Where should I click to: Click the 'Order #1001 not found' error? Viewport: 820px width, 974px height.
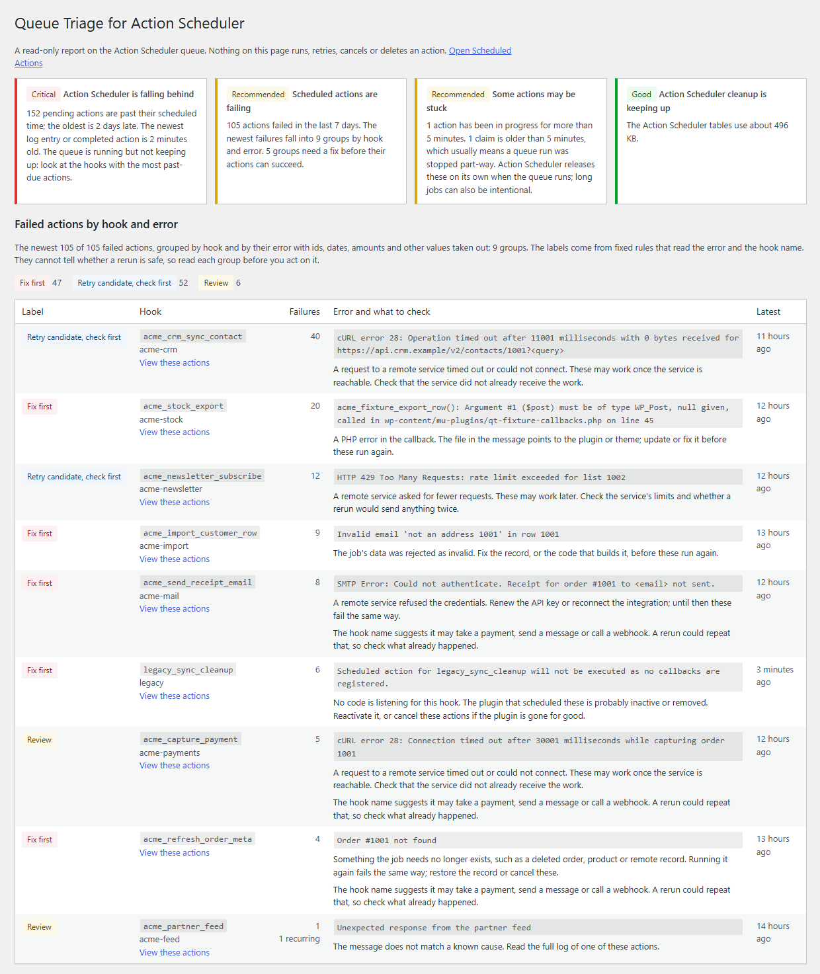[538, 840]
